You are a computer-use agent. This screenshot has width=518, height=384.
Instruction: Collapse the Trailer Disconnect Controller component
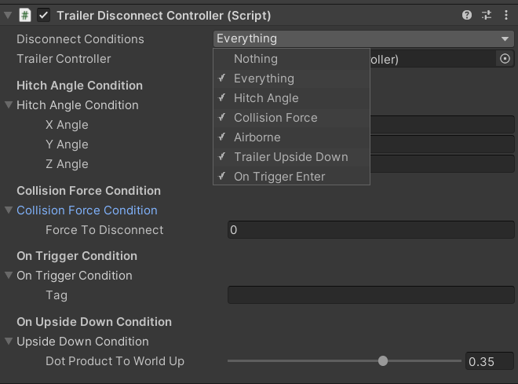tap(8, 15)
